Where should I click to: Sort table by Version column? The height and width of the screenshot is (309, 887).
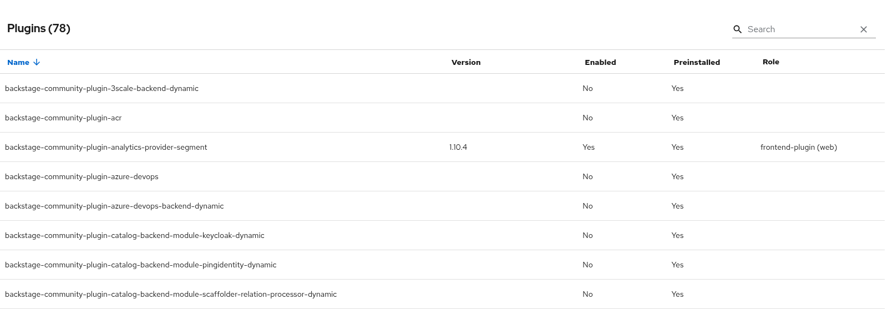[465, 62]
